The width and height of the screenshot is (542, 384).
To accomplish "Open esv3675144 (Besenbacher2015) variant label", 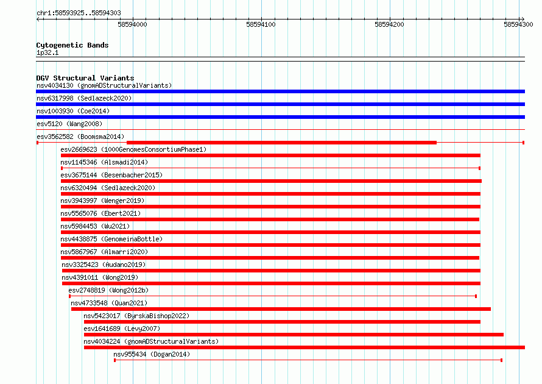I will coord(111,175).
